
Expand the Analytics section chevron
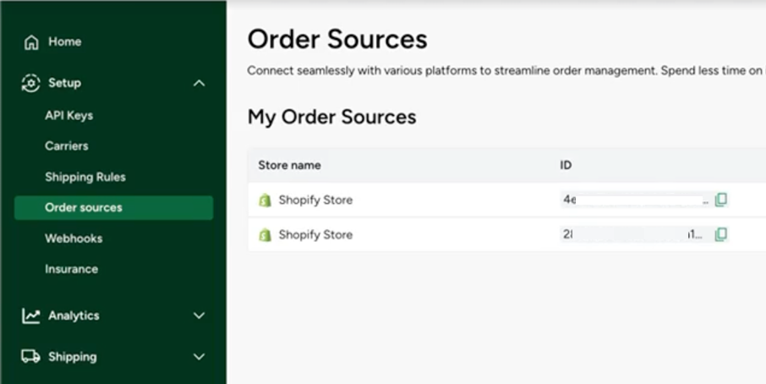200,315
